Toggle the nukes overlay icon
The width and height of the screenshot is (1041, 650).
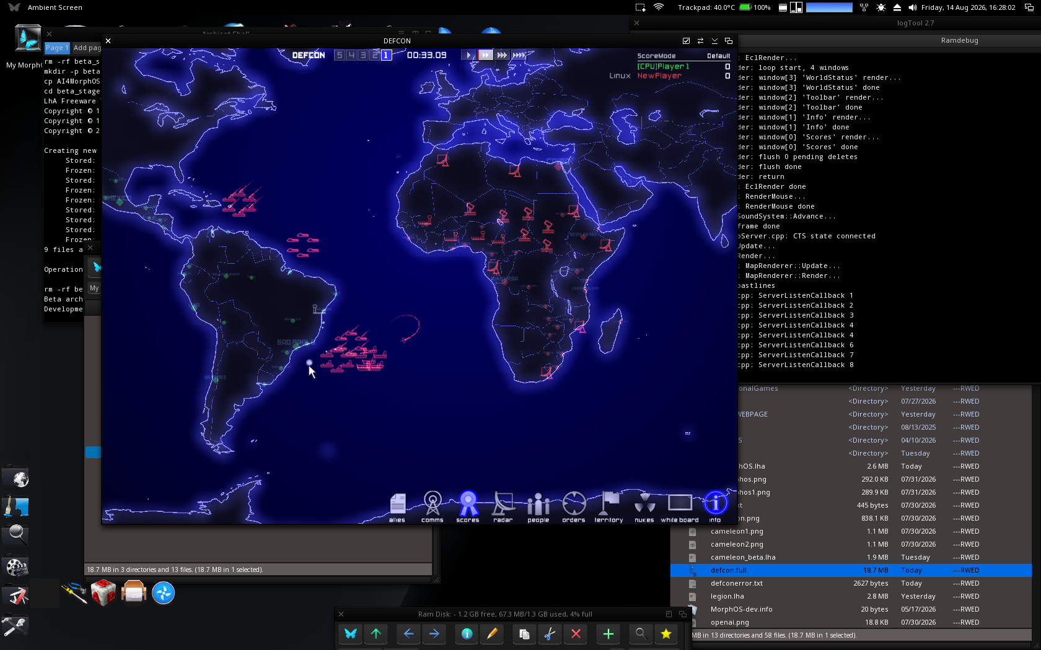point(644,506)
